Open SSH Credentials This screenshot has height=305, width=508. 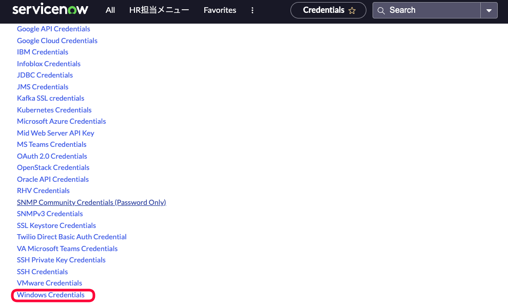(43, 271)
